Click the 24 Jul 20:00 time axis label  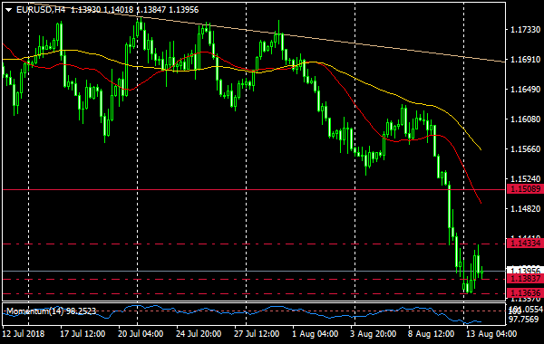[x=199, y=334]
